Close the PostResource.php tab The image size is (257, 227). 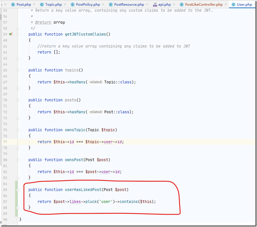tap(147, 4)
